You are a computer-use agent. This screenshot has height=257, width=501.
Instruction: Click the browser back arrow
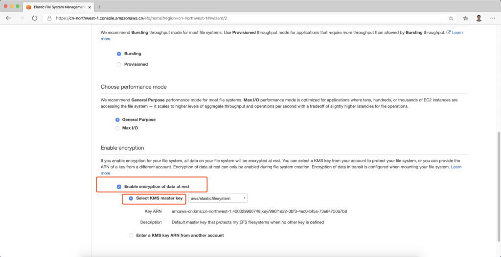point(8,18)
